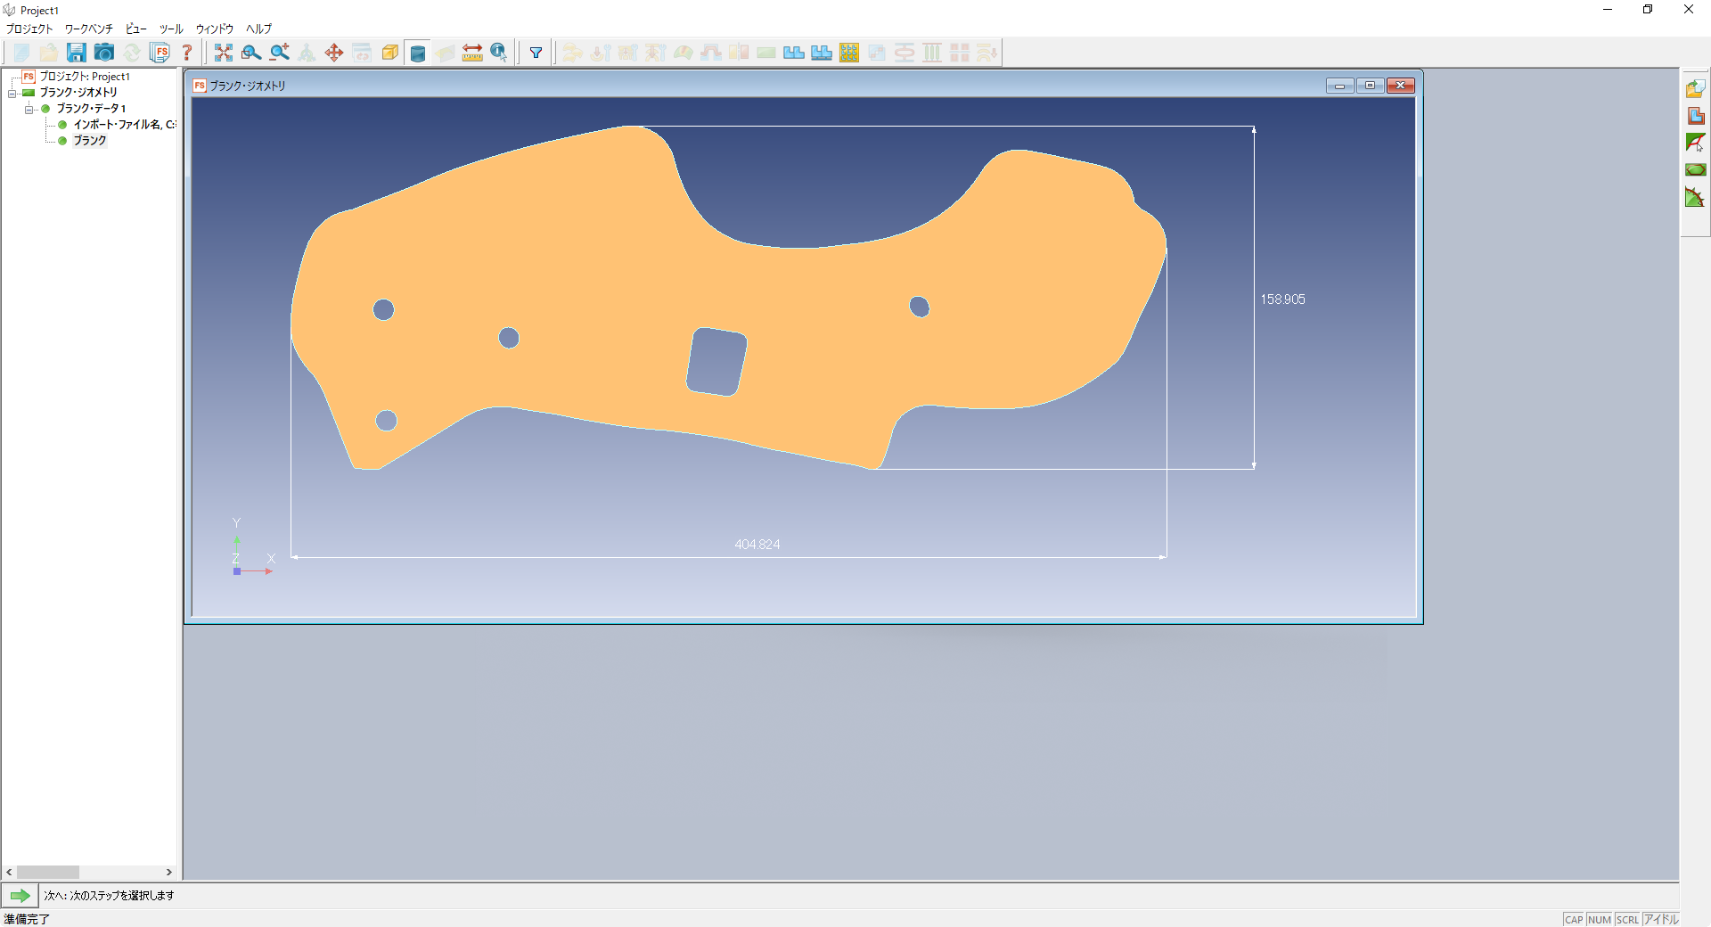Open the ウィンドウ menu
The width and height of the screenshot is (1711, 927).
215,29
